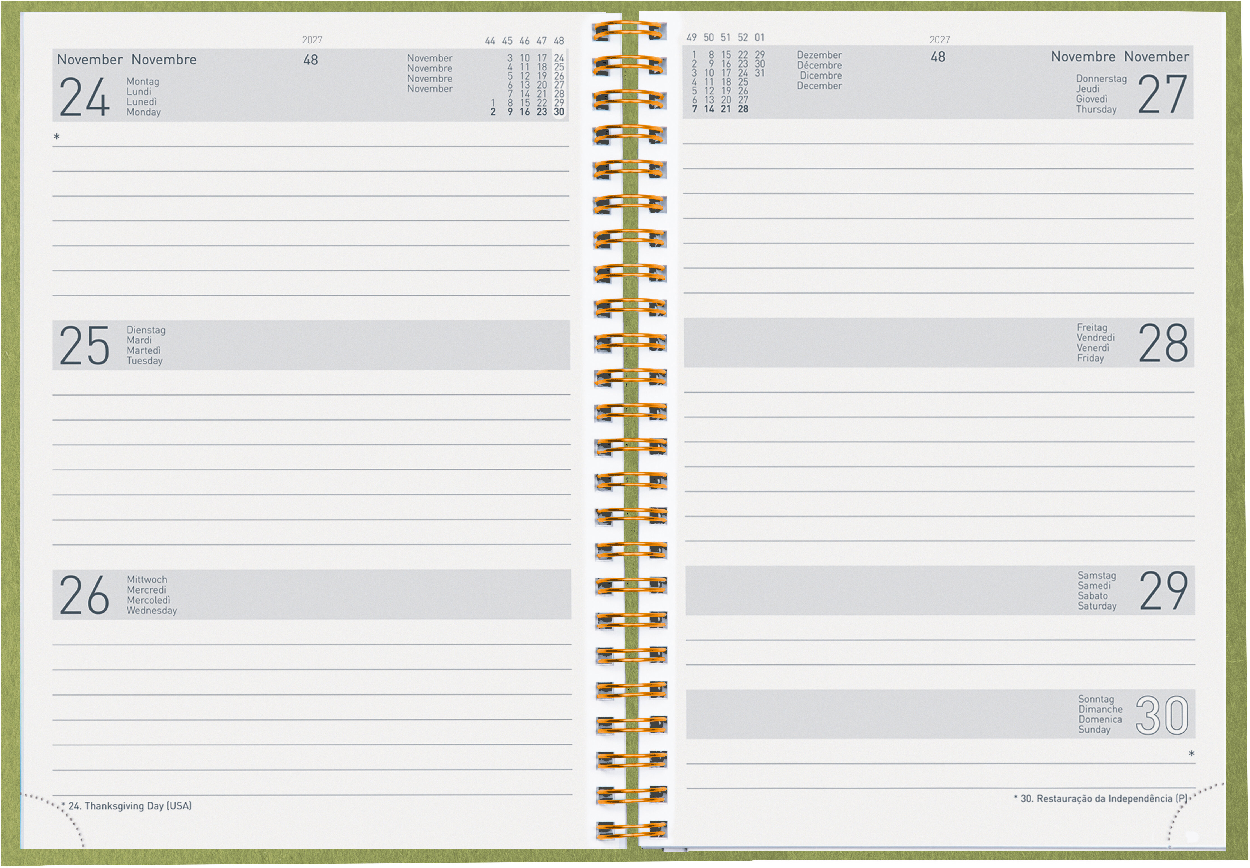Click the large Wednesday 26 date number

(x=84, y=595)
